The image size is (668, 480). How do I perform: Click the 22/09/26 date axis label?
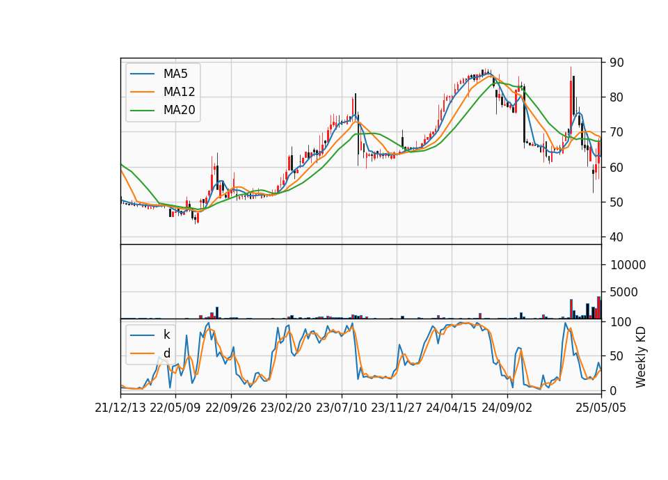(x=231, y=408)
